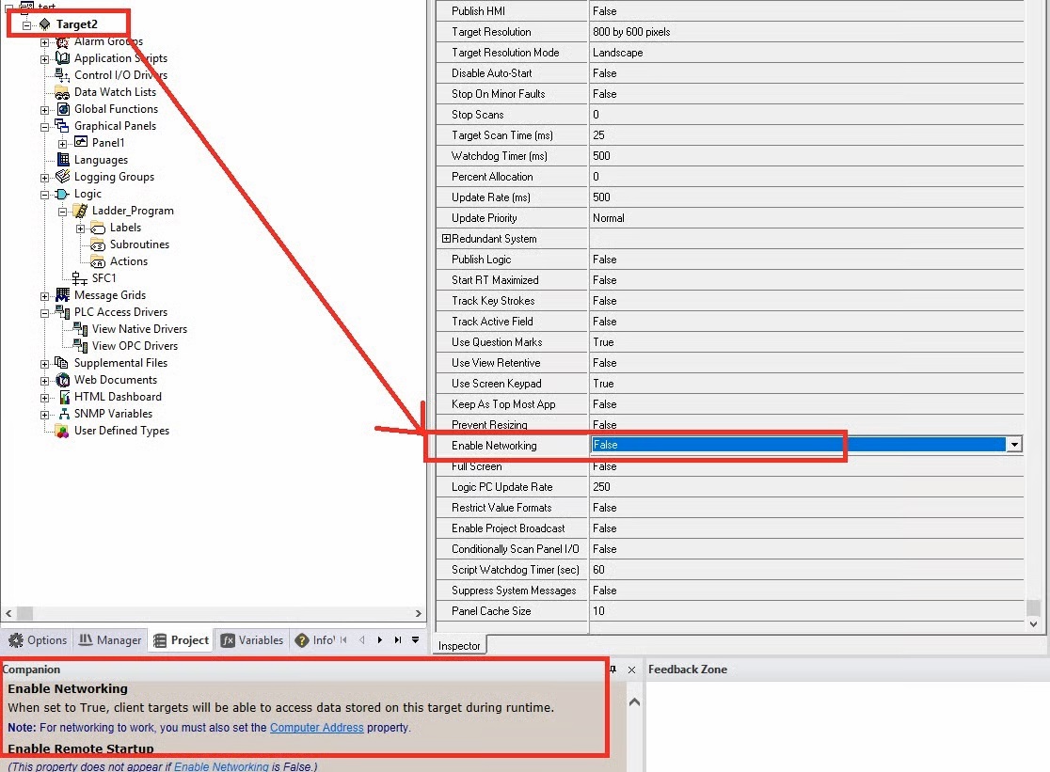Switch to the Variables tab
The width and height of the screenshot is (1050, 772).
click(x=252, y=640)
